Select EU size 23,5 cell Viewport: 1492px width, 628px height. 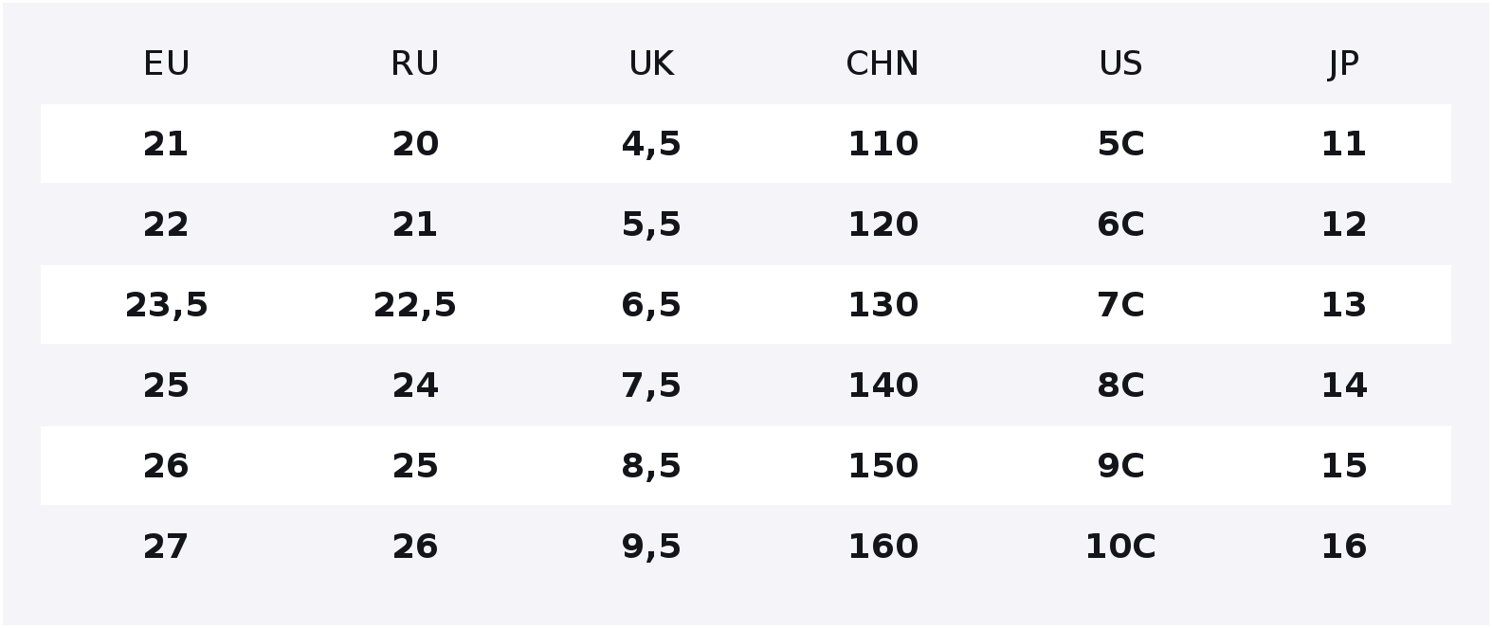(167, 305)
